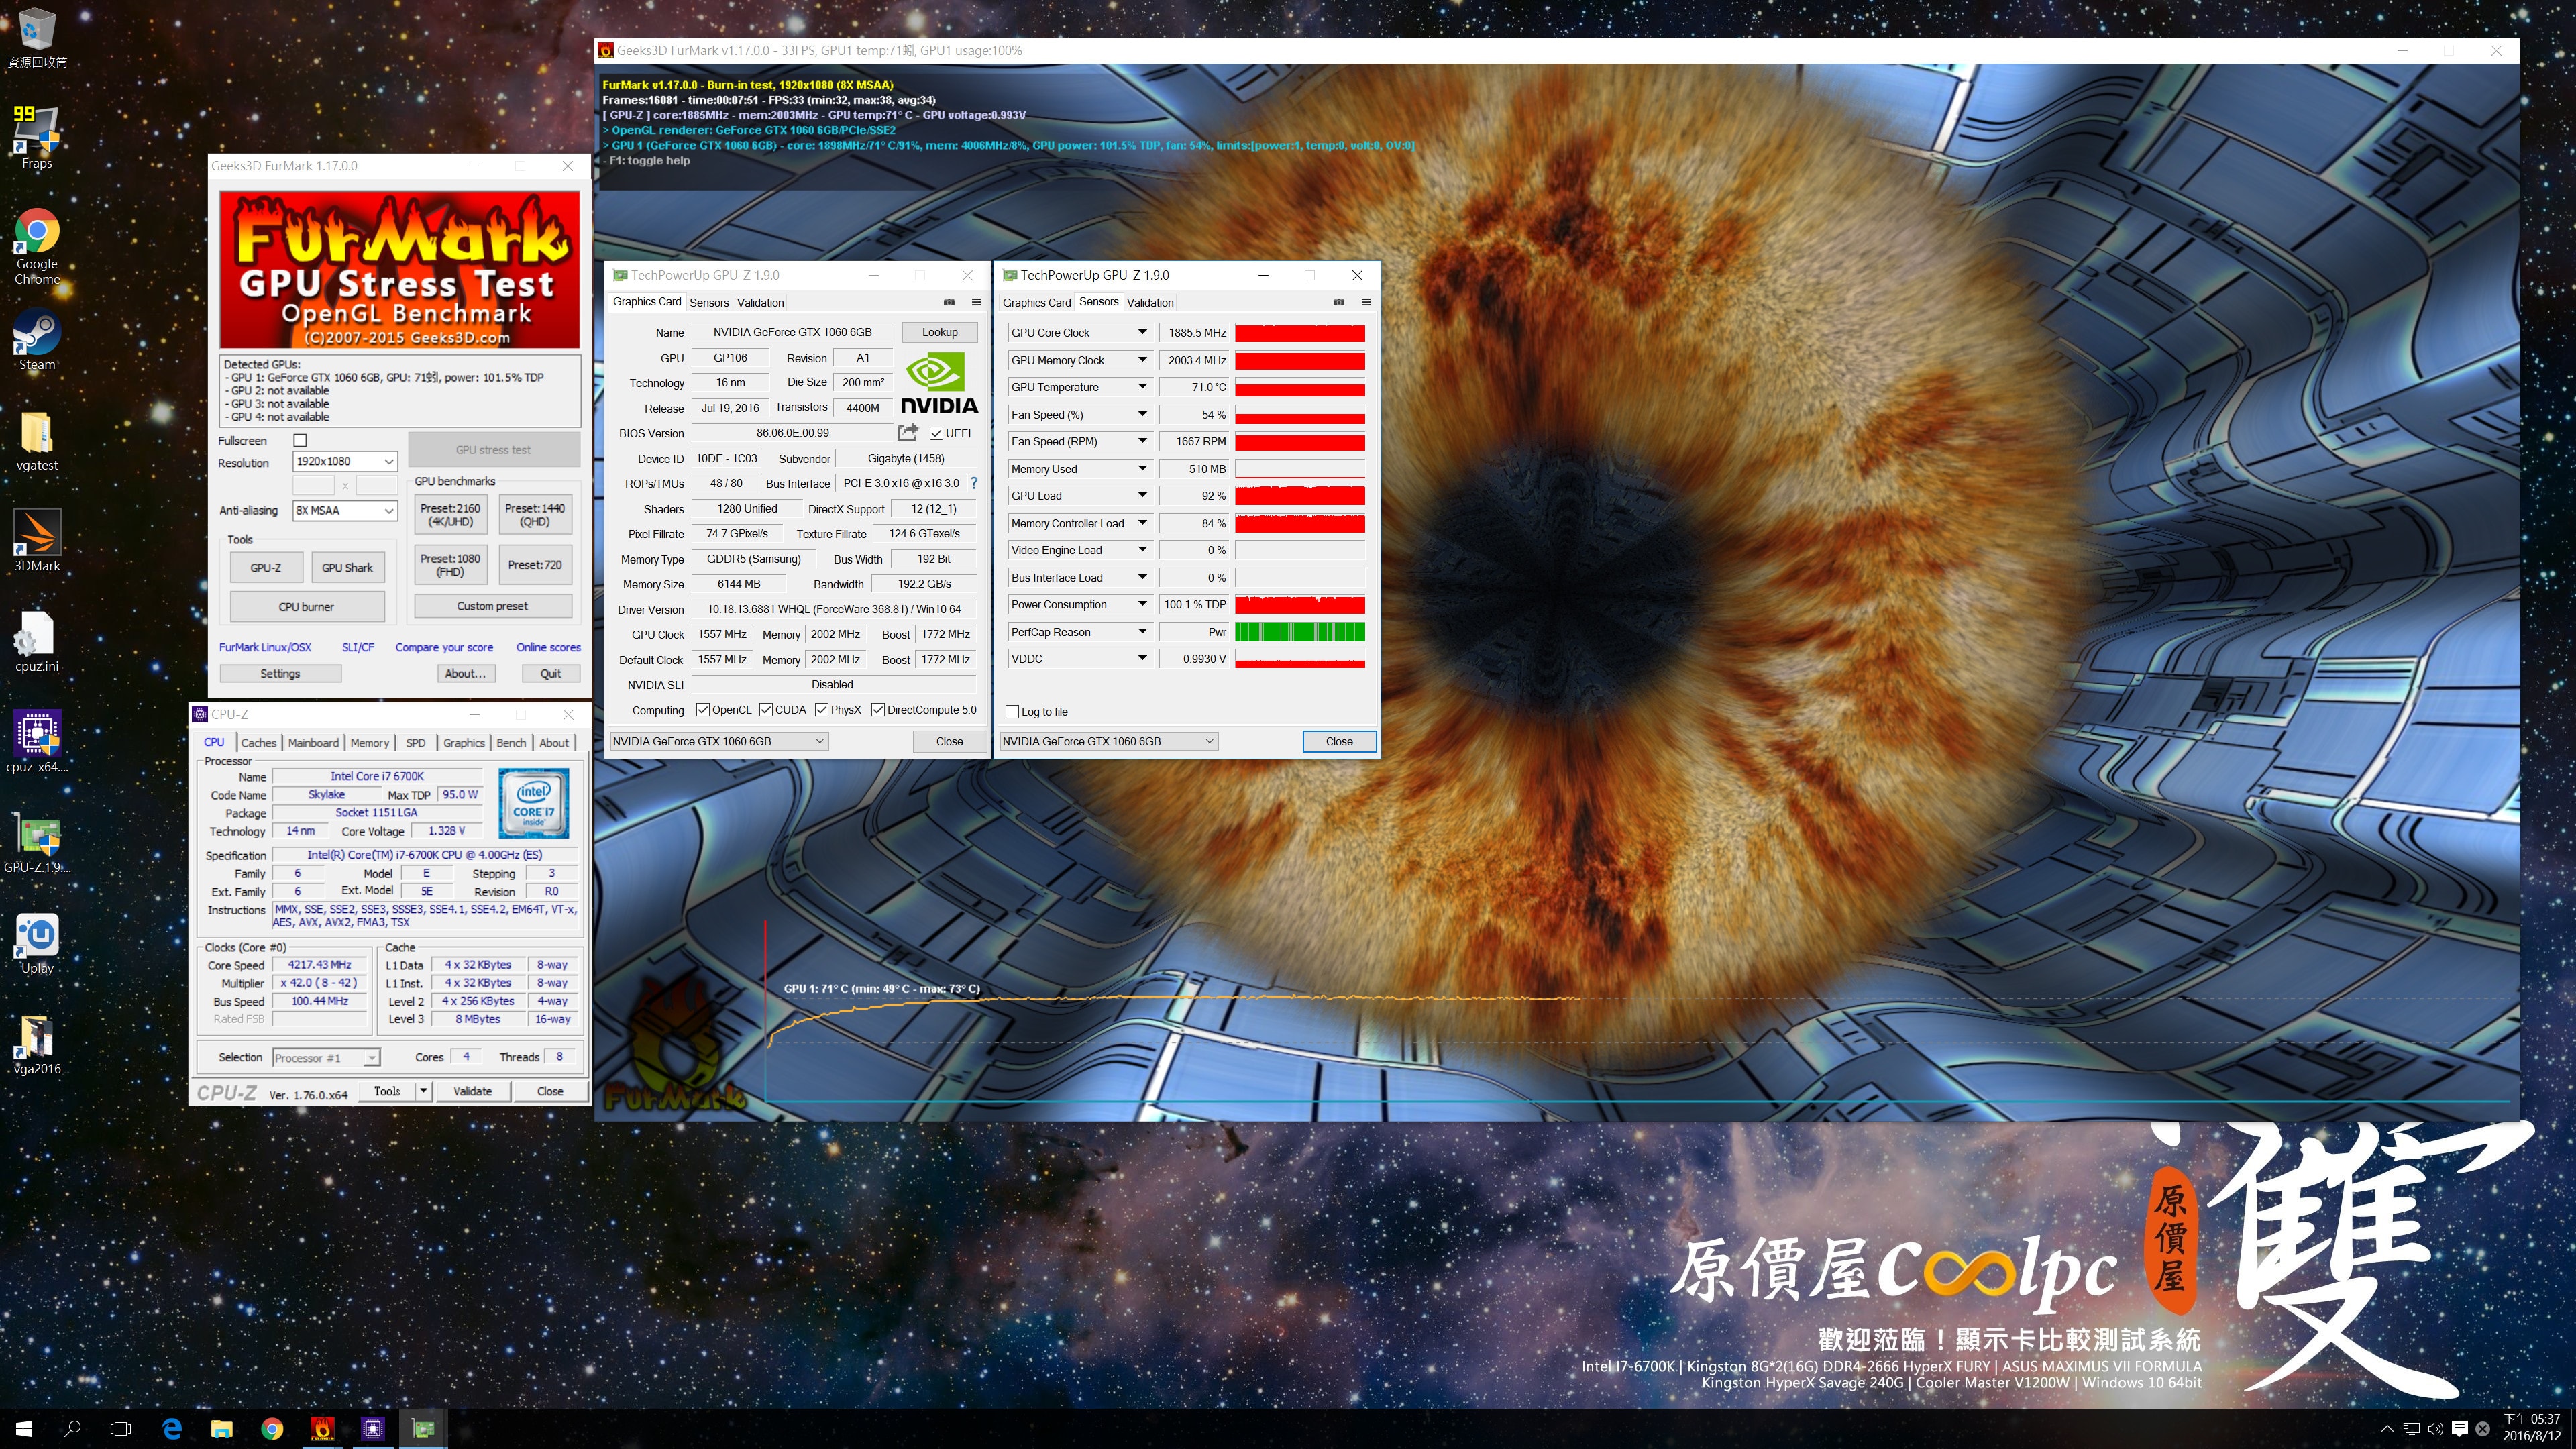Enable the Log to file checkbox
The width and height of the screenshot is (2576, 1449).
click(1012, 712)
